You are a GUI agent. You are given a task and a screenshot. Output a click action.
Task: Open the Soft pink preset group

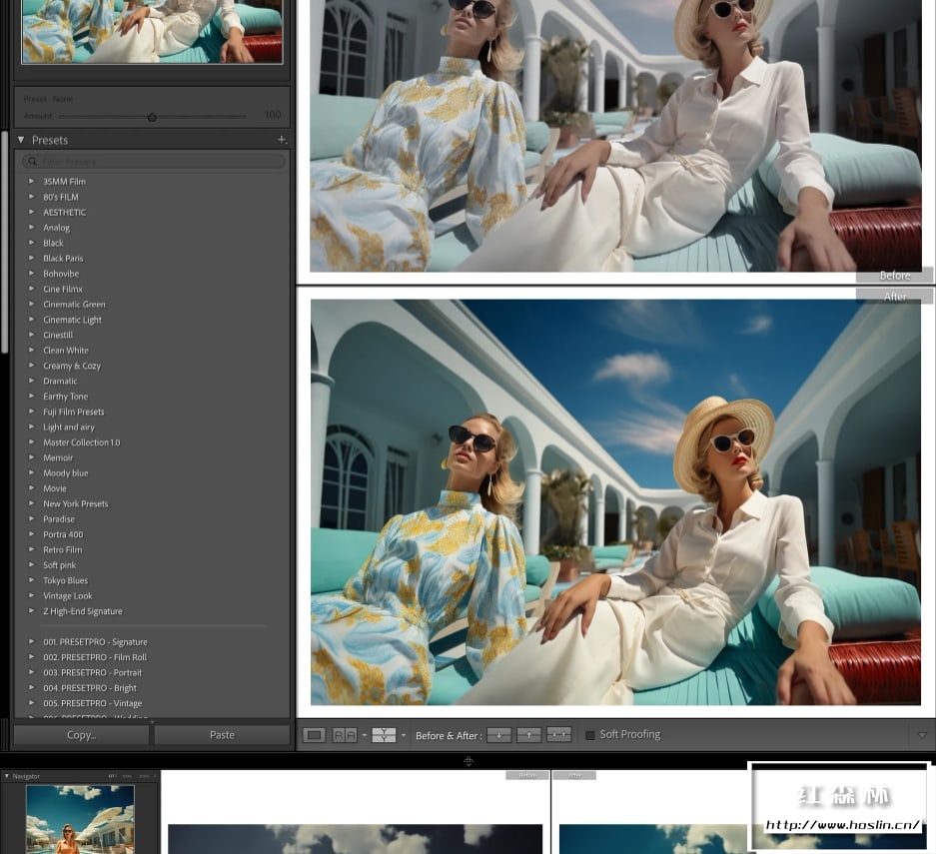tap(60, 565)
